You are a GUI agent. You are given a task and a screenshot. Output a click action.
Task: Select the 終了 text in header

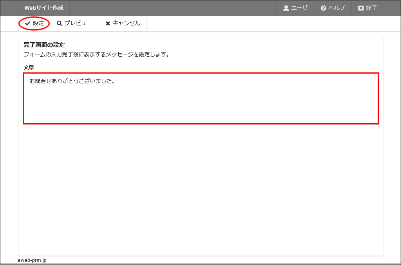(371, 8)
